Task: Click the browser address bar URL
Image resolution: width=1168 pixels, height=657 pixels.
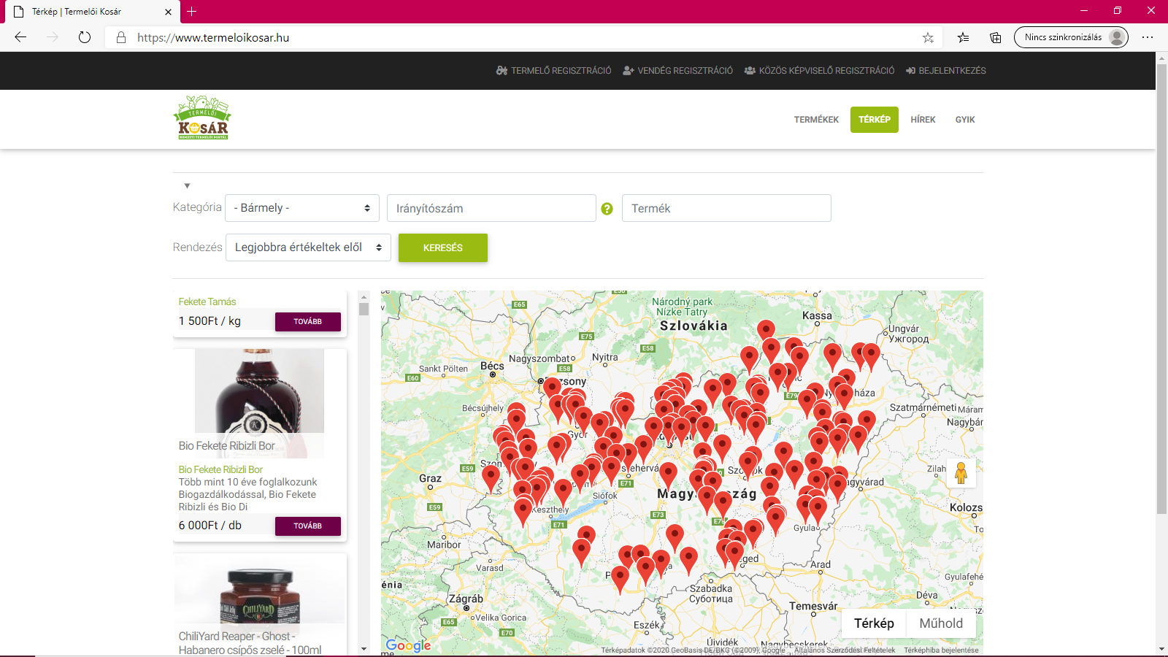Action: click(x=213, y=37)
